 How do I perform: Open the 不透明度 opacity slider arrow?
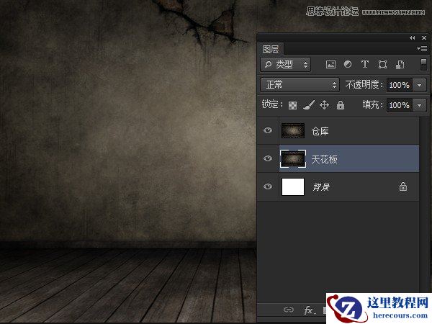(420, 85)
